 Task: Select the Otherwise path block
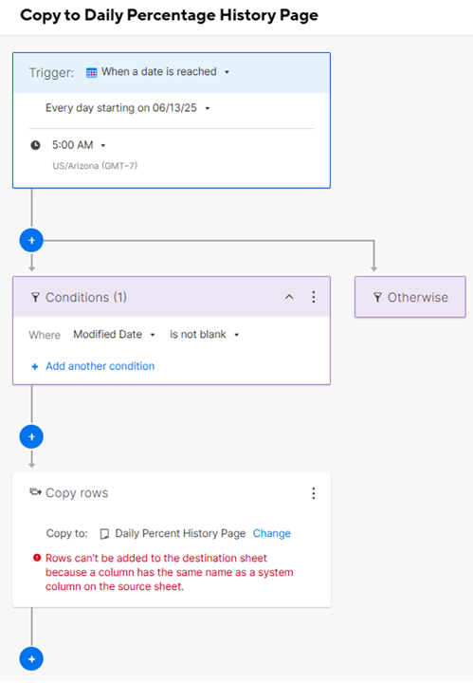[409, 297]
